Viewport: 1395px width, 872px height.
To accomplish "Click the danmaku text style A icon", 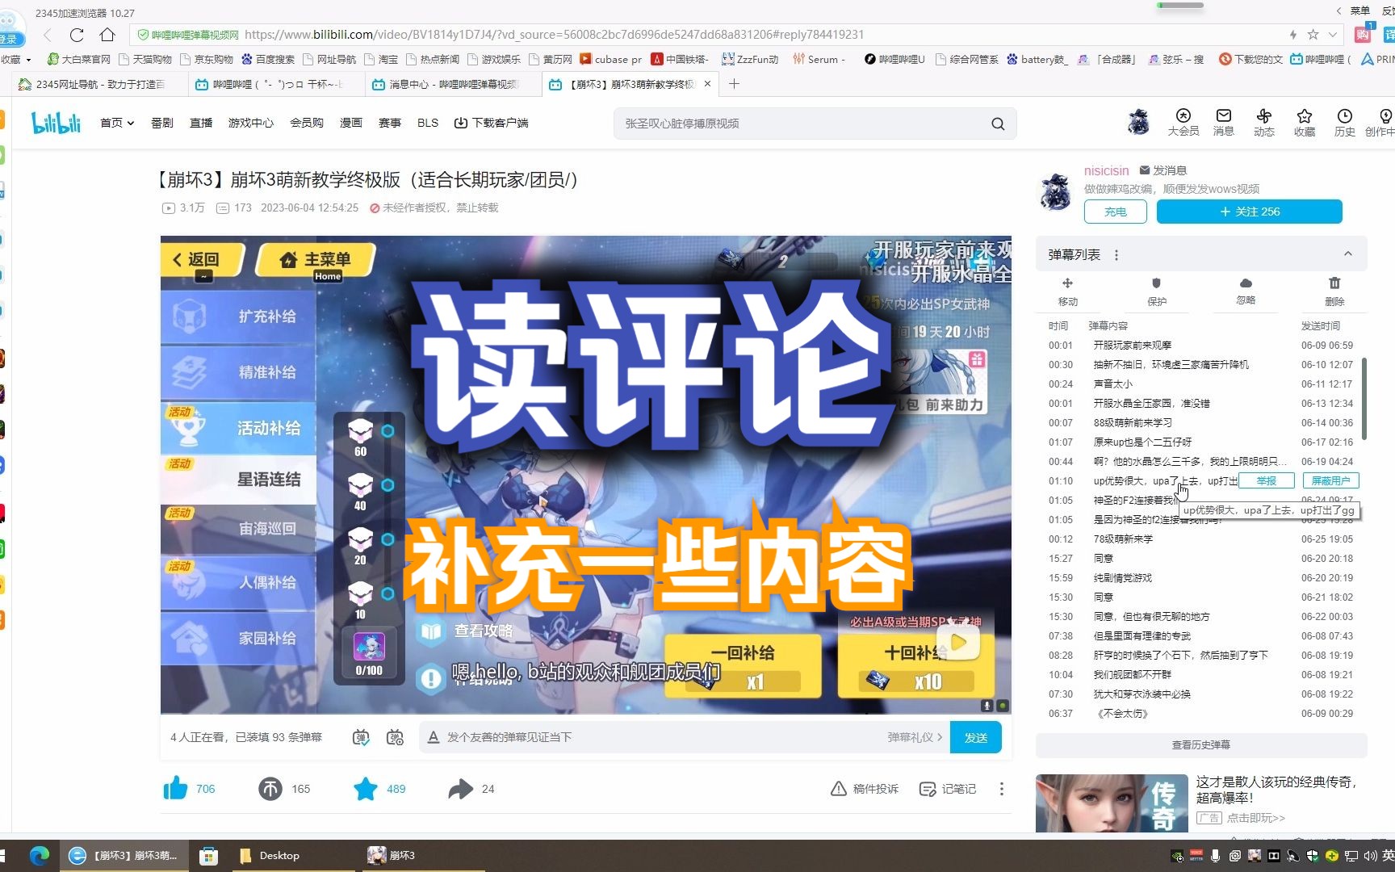I will point(434,737).
